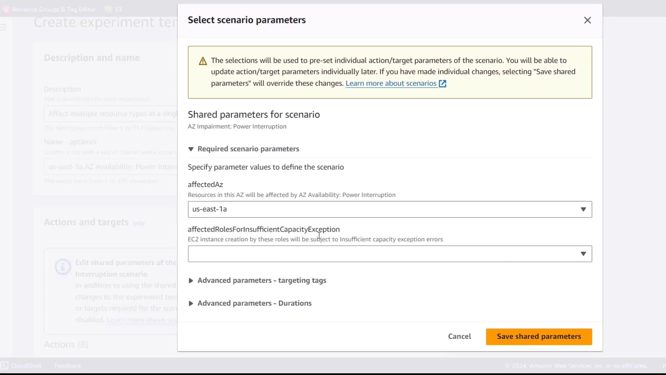The height and width of the screenshot is (375, 666).
Task: Open Resource Groups & Tag Editor shortcut
Action: pos(53,9)
